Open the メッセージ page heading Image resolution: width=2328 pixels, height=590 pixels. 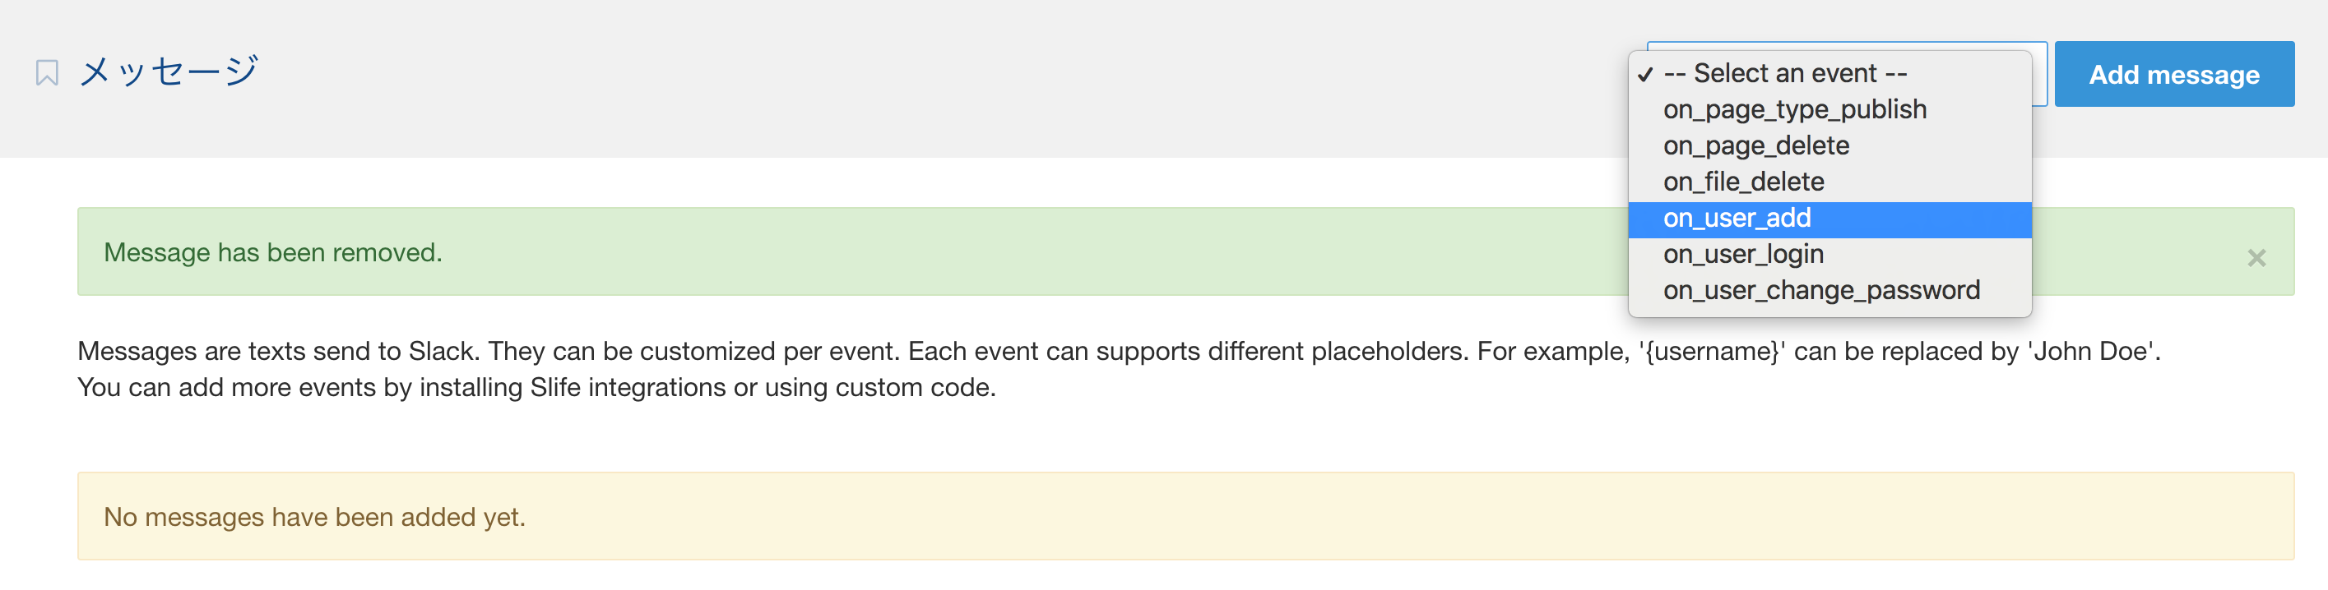169,71
